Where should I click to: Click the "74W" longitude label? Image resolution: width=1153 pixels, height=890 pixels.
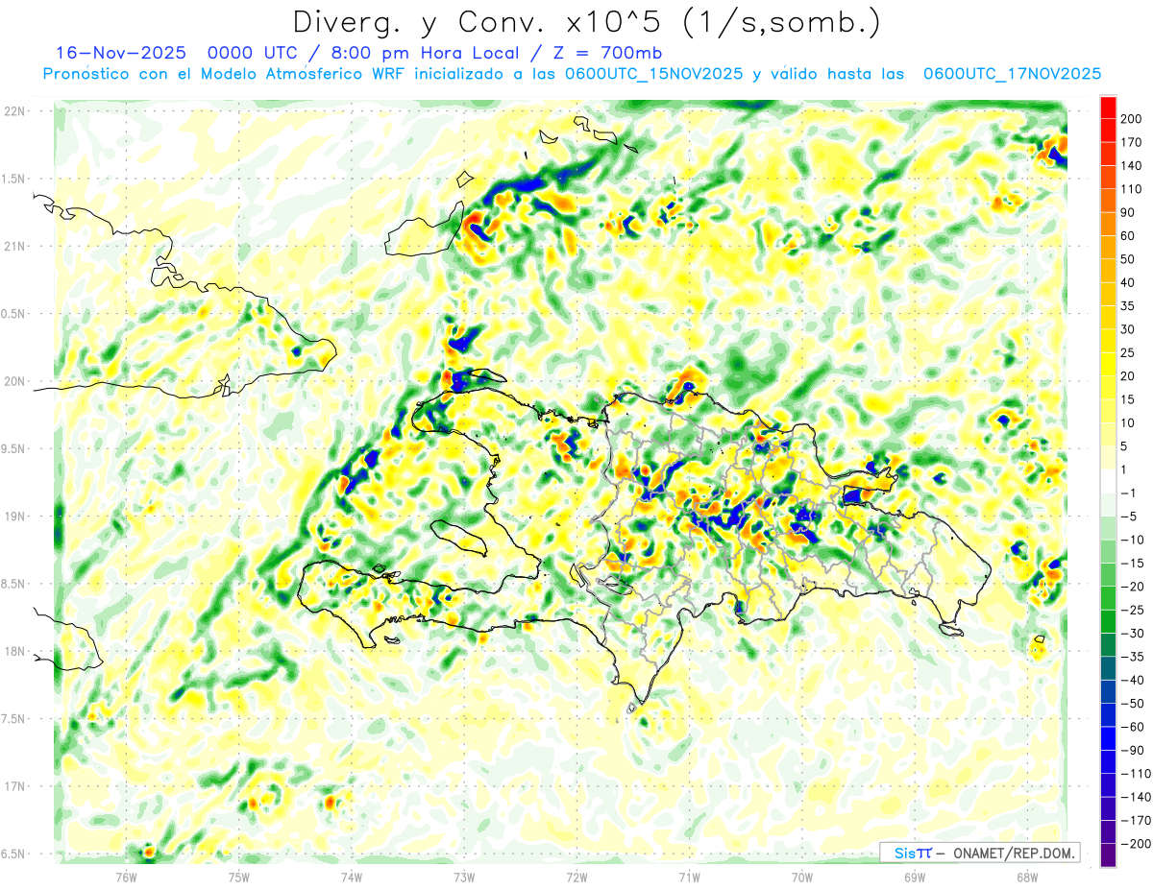pos(352,878)
